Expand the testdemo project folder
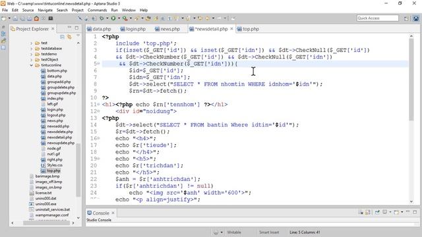 (31, 54)
